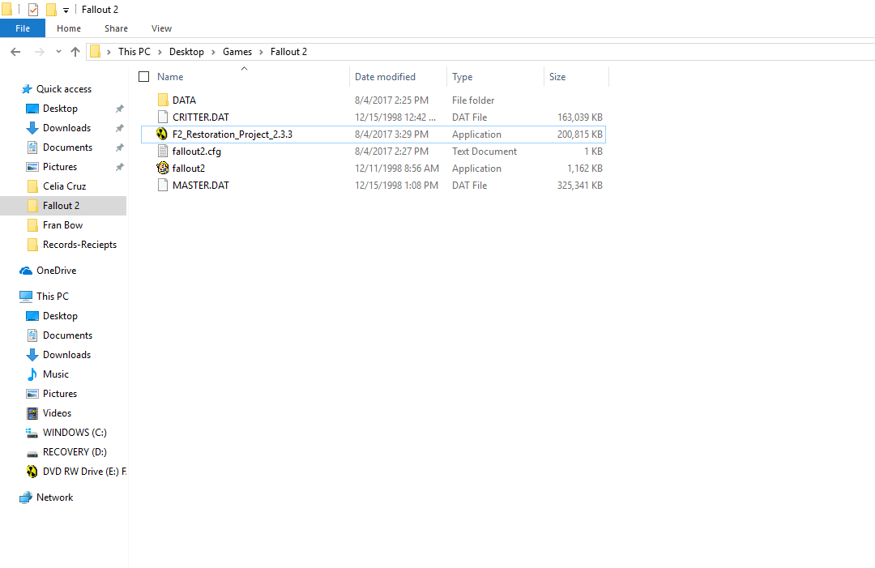Click the This PC monitor icon
The width and height of the screenshot is (875, 568).
pyautogui.click(x=26, y=297)
